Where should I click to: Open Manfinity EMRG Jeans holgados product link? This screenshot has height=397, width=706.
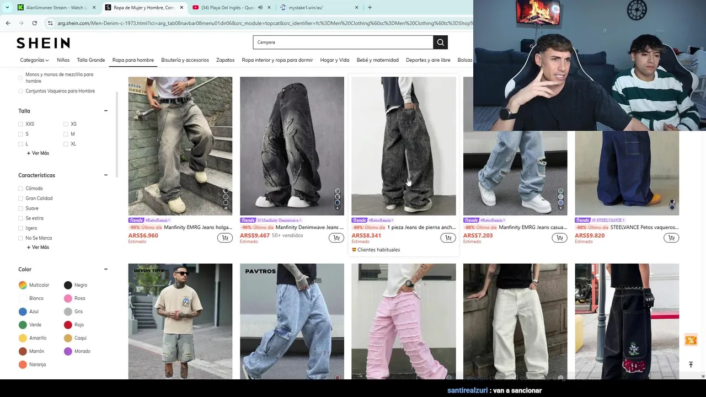coord(197,227)
